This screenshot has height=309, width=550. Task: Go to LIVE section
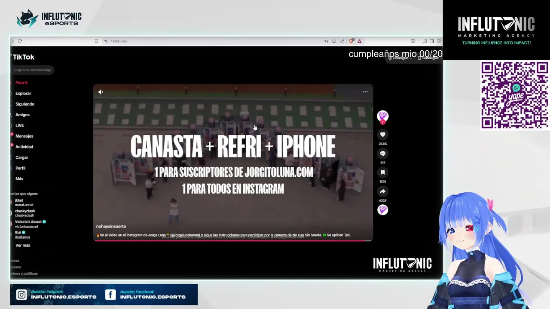click(x=20, y=125)
